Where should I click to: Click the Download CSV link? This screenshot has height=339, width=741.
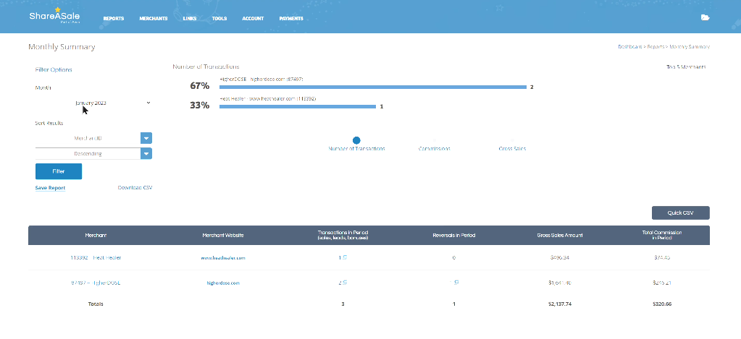135,188
